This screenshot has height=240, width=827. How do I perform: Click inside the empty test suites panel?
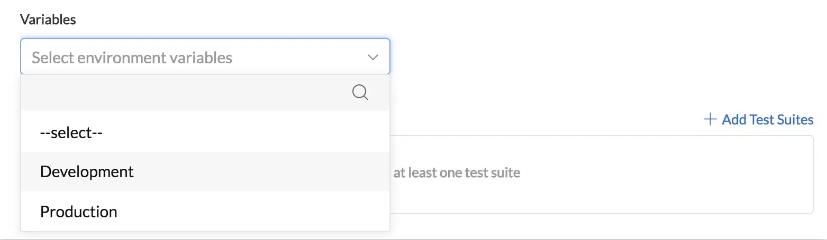(x=601, y=175)
